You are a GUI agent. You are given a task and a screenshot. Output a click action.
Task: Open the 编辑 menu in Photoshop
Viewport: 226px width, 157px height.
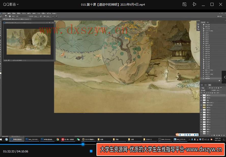(9, 14)
